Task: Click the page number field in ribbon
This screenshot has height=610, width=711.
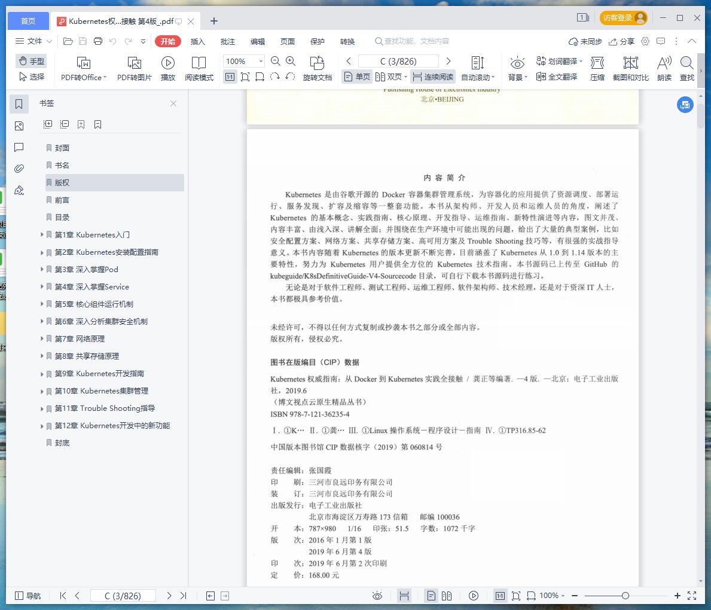Action: (x=398, y=61)
